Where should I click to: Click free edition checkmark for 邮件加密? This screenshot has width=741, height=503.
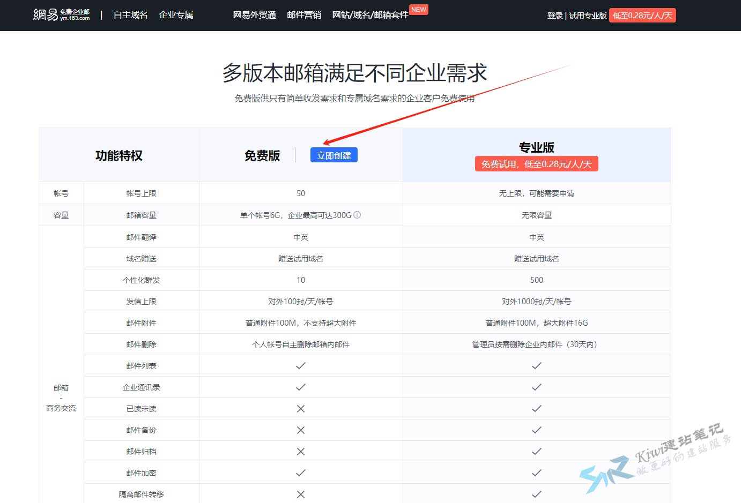point(301,472)
